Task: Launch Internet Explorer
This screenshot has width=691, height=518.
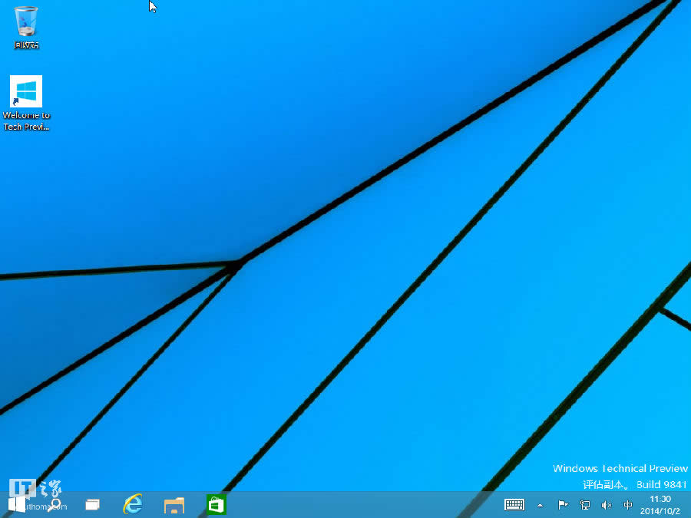Action: click(132, 505)
